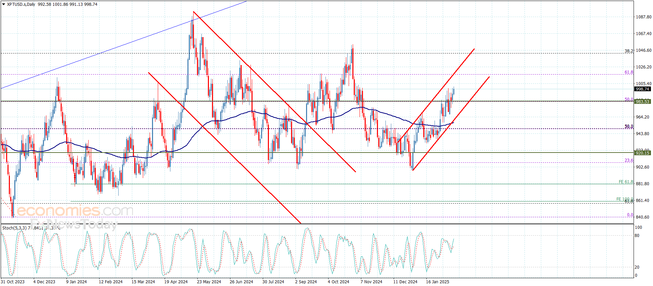Click the 7 Nov 2024 date label
This screenshot has width=653, height=286.
[x=371, y=282]
